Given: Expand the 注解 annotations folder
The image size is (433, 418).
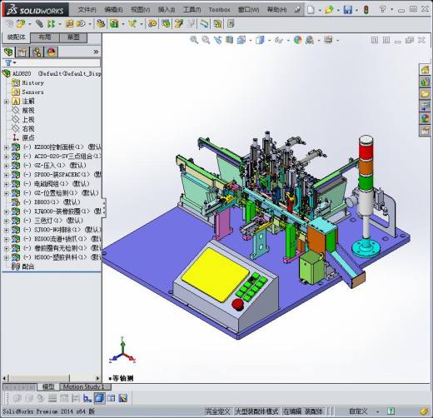Looking at the screenshot, I should coord(6,102).
